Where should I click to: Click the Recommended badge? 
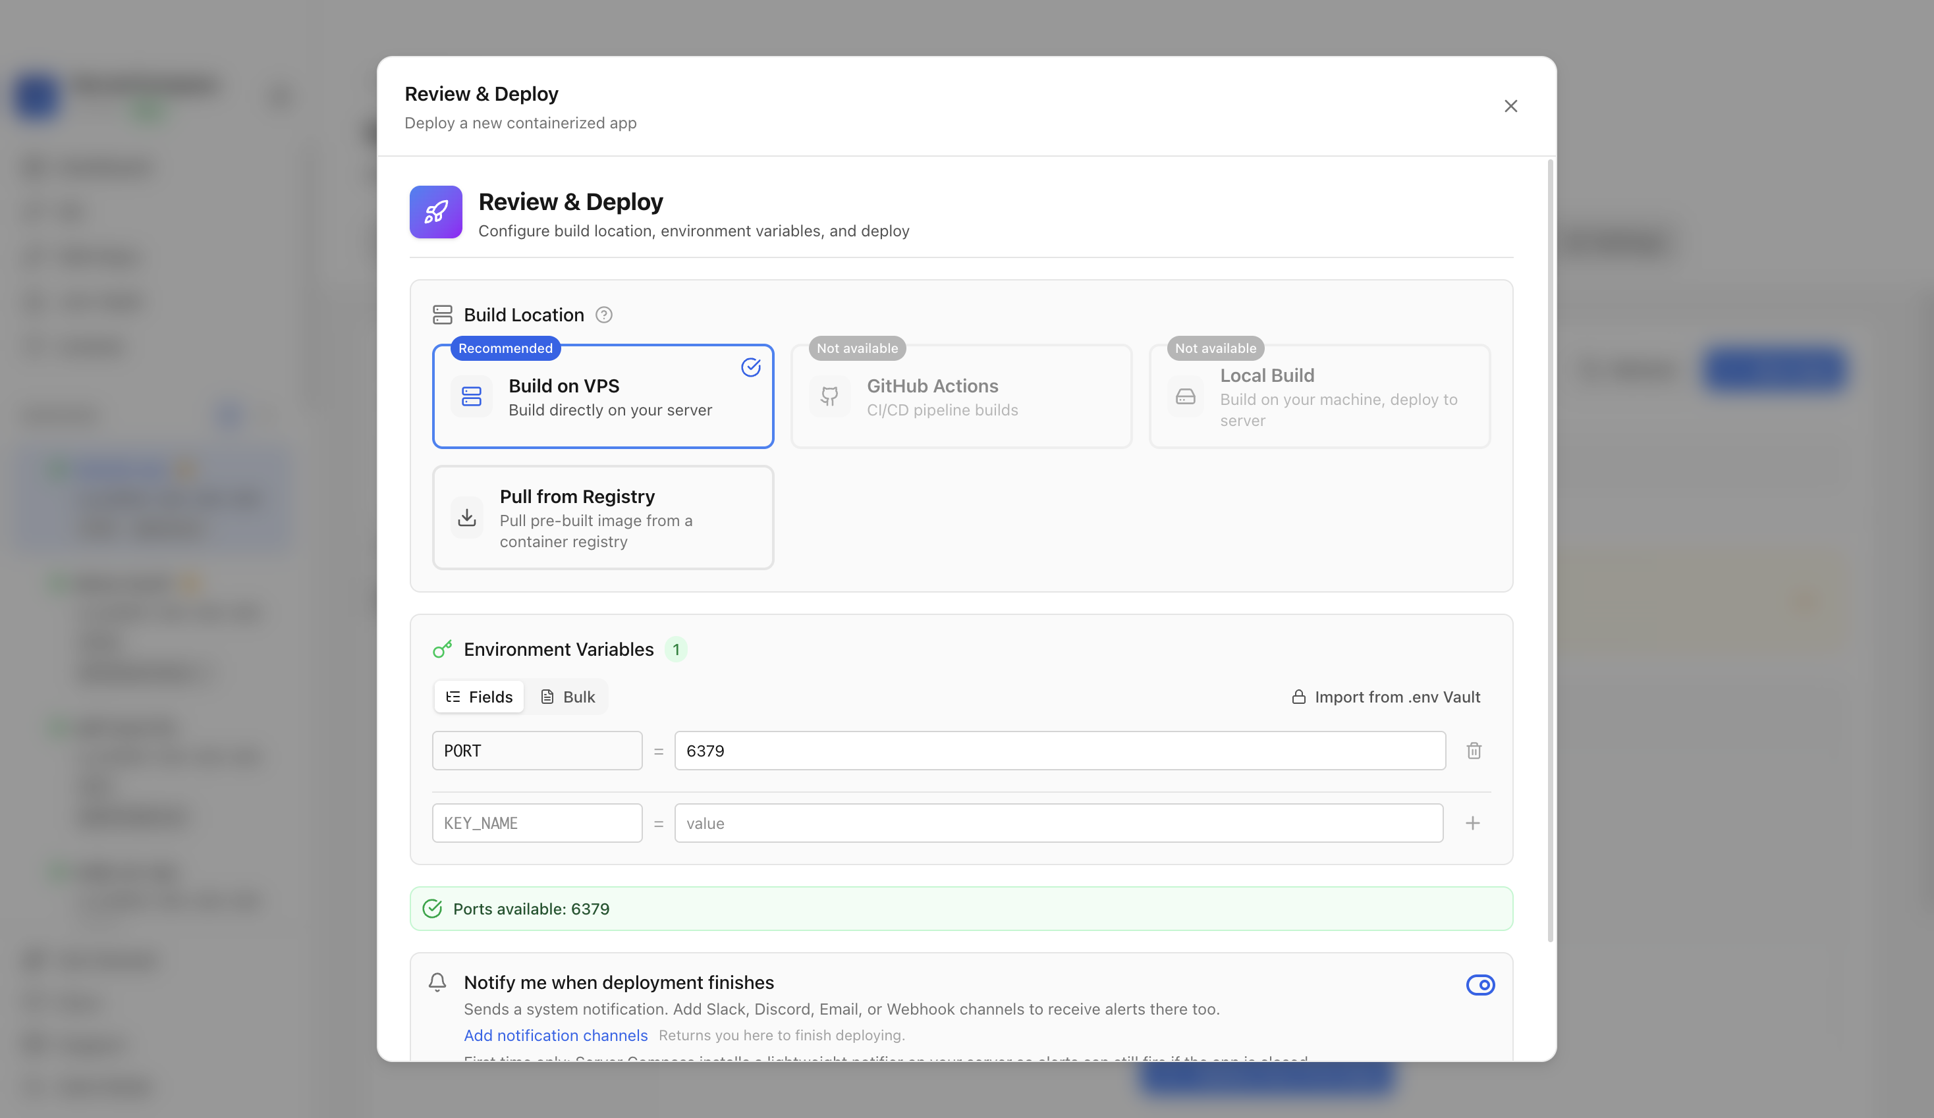pyautogui.click(x=506, y=348)
